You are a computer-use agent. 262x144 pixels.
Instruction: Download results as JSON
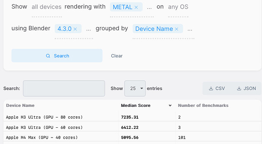246,88
